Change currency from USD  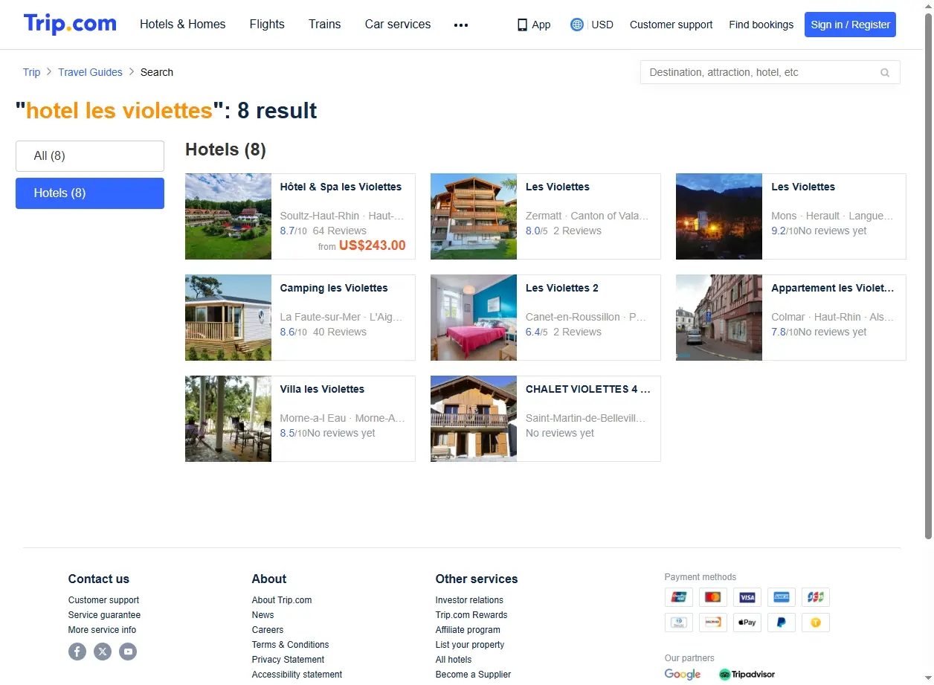point(602,25)
